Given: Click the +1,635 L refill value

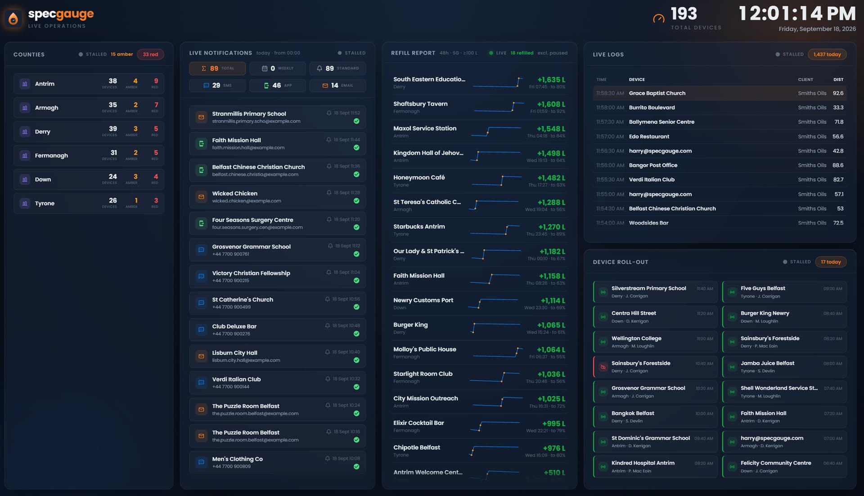Looking at the screenshot, I should [551, 80].
